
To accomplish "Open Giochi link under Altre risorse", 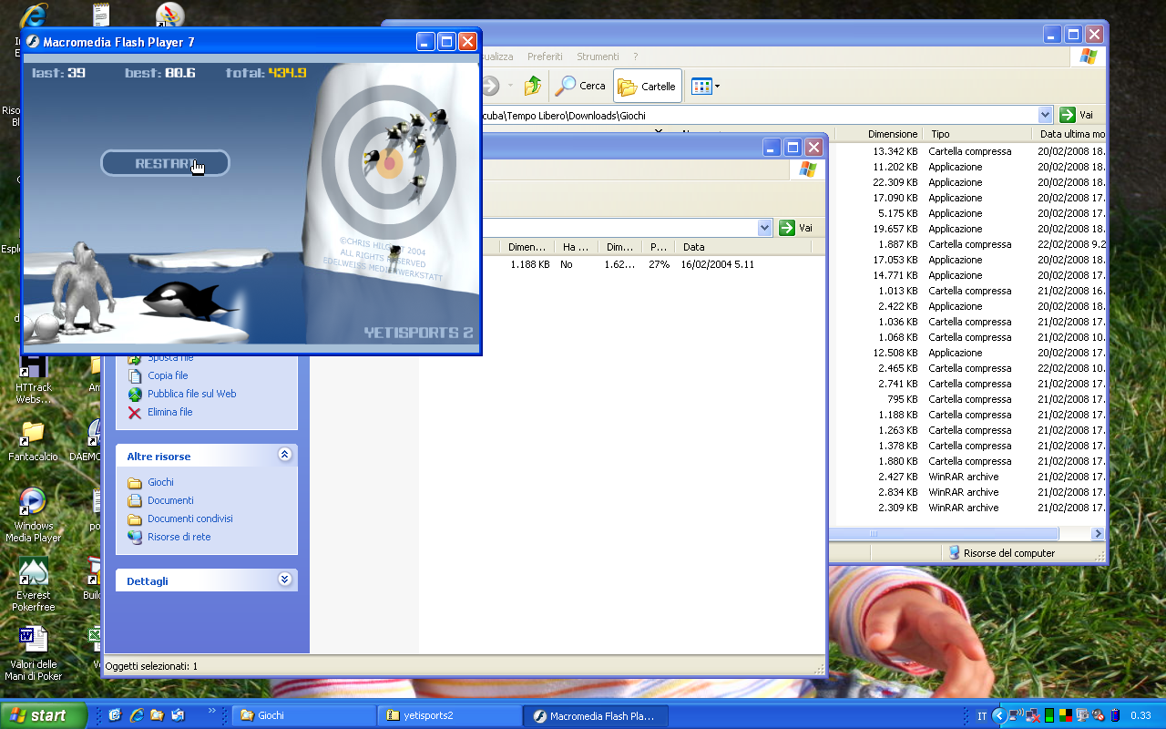I will pyautogui.click(x=160, y=482).
